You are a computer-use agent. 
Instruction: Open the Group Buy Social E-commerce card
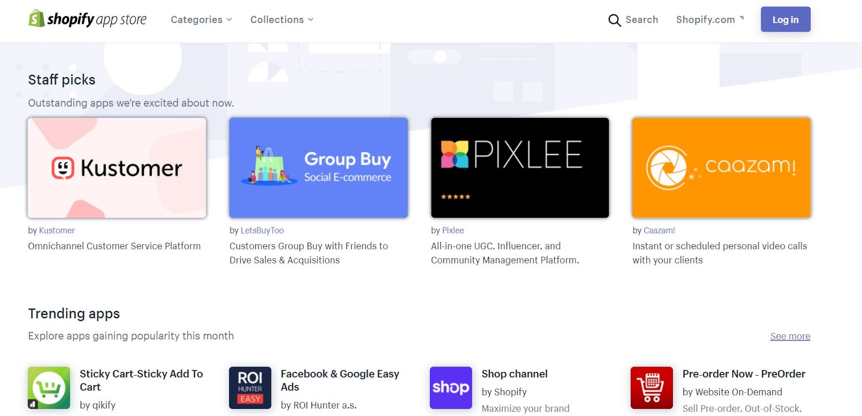pos(318,168)
